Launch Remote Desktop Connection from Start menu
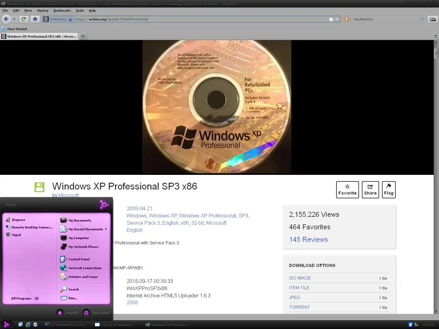The width and height of the screenshot is (439, 329). click(29, 227)
